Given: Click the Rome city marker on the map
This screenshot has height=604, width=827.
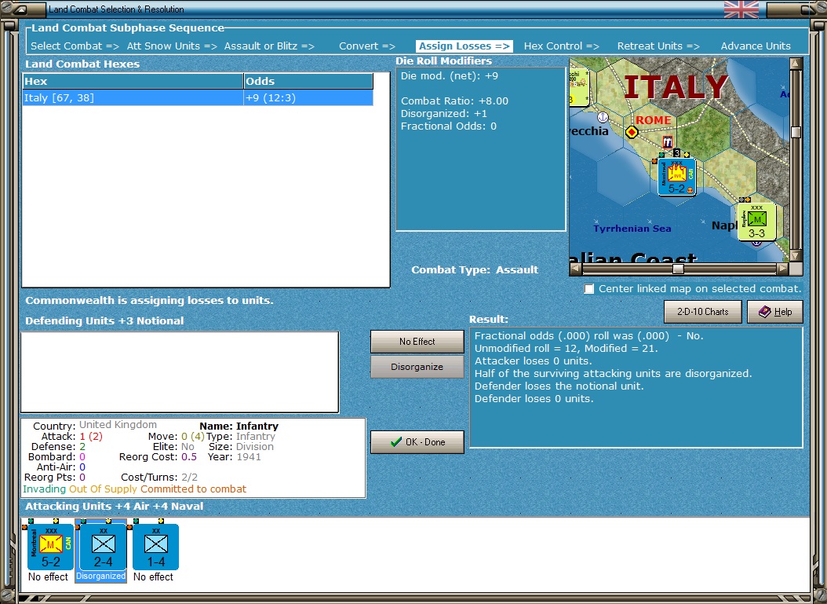Looking at the screenshot, I should 632,132.
